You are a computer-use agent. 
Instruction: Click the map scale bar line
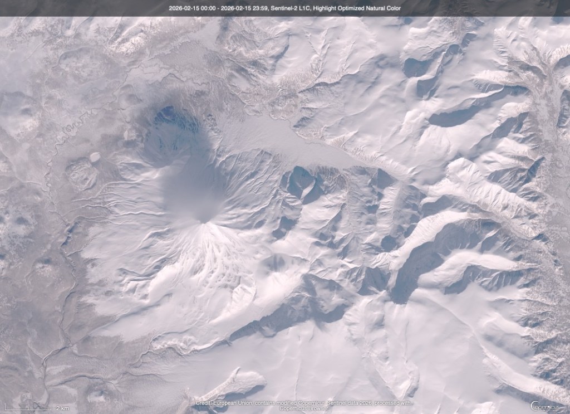[27, 410]
